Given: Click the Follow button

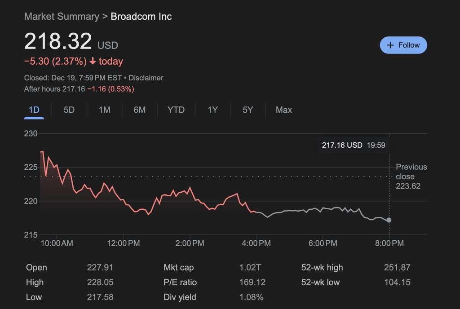Looking at the screenshot, I should tap(403, 45).
